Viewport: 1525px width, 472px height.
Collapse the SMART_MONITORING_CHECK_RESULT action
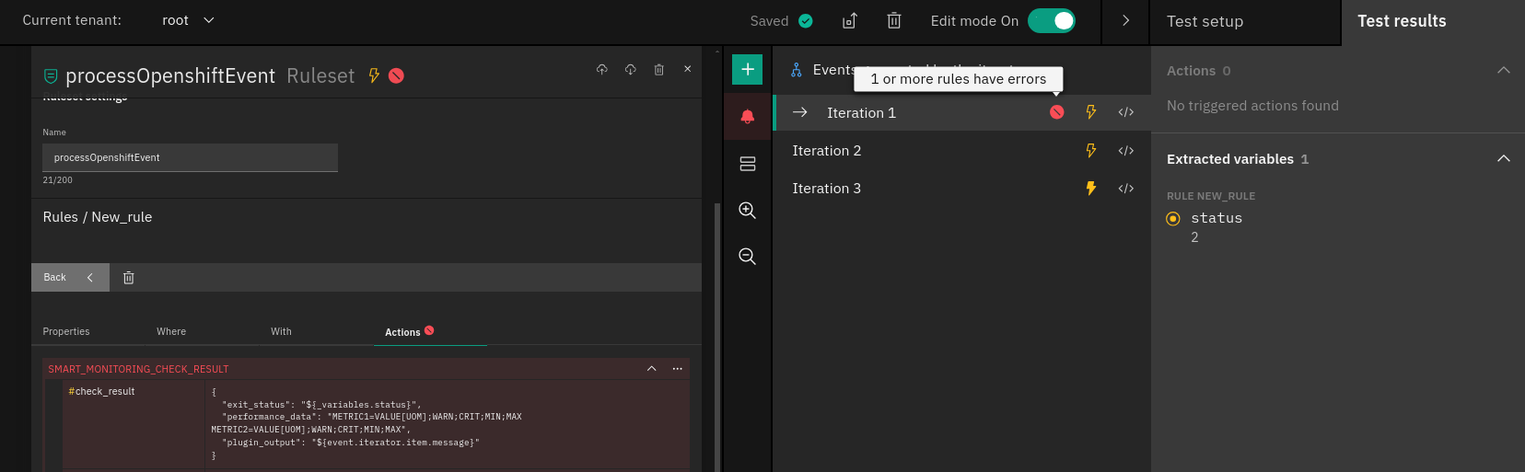pos(651,369)
